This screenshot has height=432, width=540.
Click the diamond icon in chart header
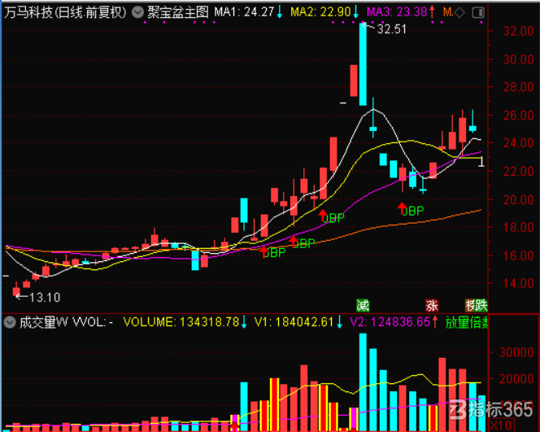[459, 13]
